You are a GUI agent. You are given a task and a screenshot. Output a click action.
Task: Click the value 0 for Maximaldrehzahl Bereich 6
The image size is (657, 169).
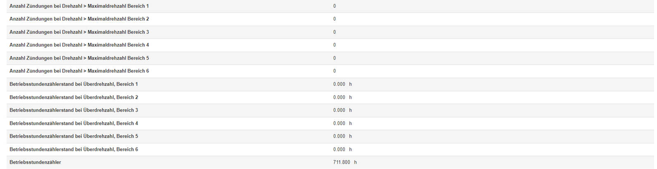(334, 71)
